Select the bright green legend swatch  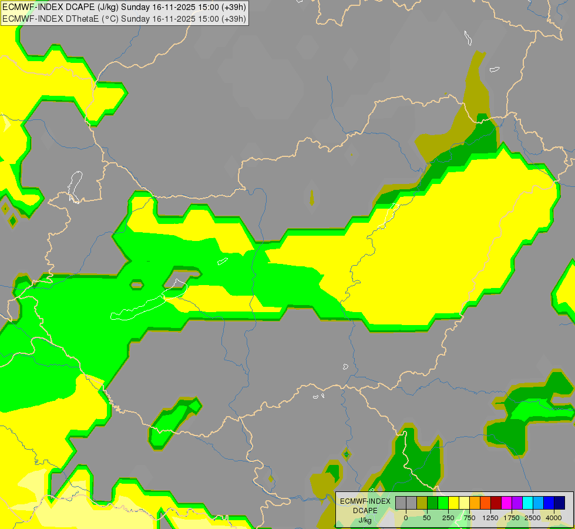coord(443,503)
